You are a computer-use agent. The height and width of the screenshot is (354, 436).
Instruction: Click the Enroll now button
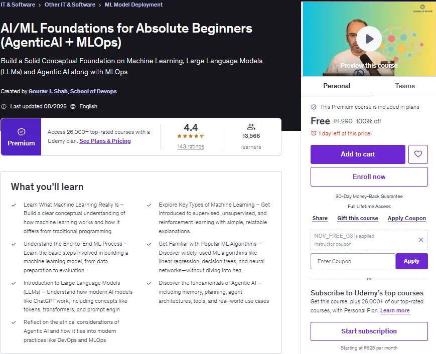click(x=369, y=176)
